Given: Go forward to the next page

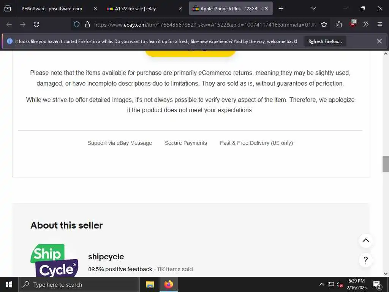Looking at the screenshot, I should click(23, 24).
